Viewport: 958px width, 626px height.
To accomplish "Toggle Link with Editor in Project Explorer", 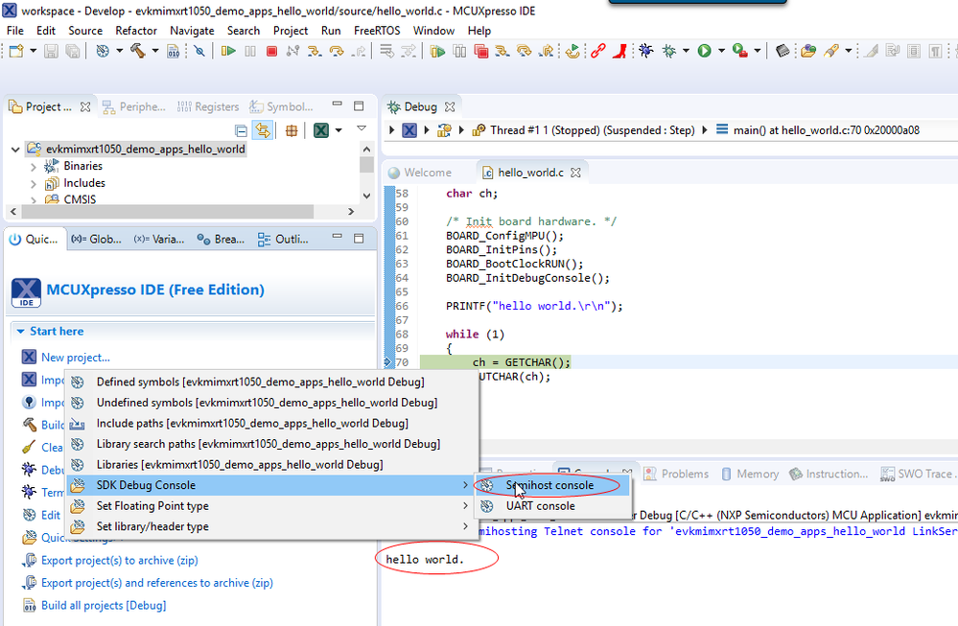I will click(262, 130).
